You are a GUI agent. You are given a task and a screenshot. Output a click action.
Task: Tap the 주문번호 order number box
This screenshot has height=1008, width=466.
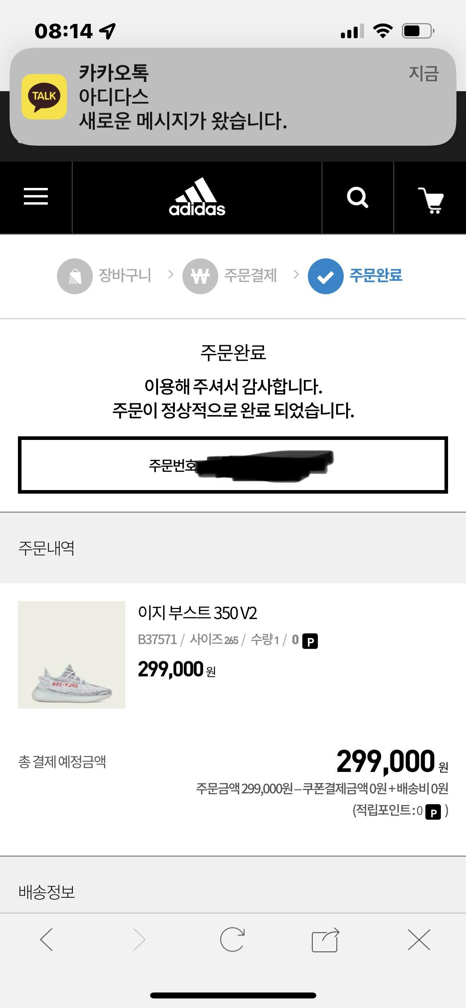tap(233, 465)
